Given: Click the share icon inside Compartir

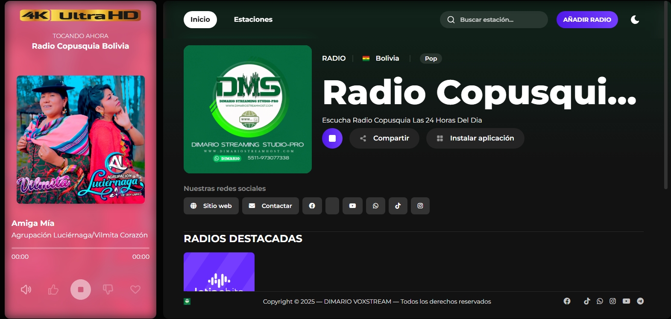Looking at the screenshot, I should point(363,138).
